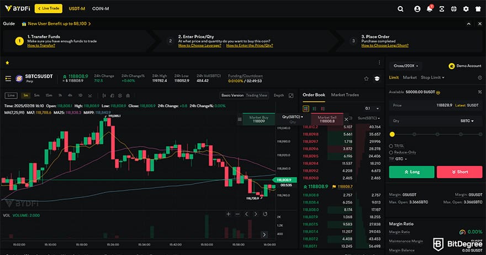Open order book 0.1 precision dropdown

372,108
